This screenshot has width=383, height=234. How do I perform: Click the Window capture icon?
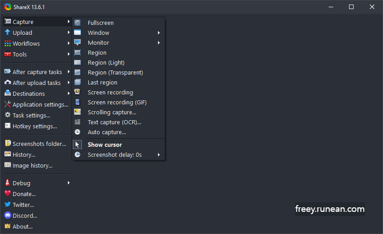77,33
